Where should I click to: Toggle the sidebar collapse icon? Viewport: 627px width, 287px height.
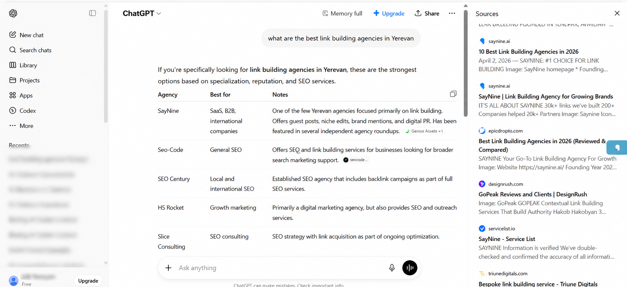click(x=92, y=13)
